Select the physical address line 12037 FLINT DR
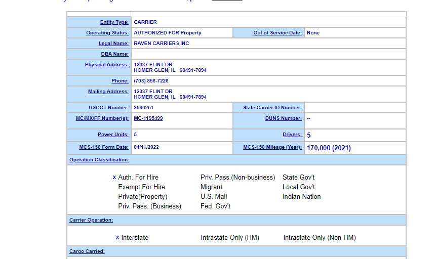 (153, 64)
